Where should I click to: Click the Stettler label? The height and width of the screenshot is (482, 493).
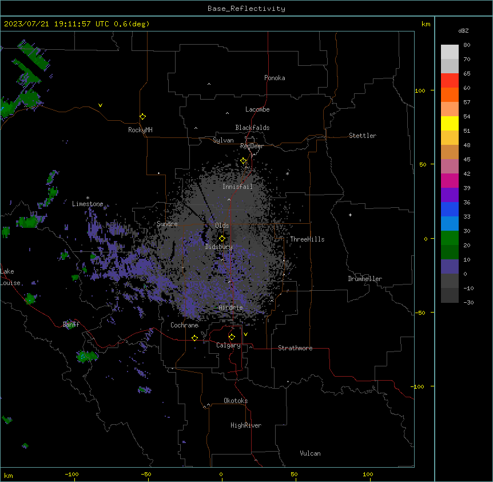click(x=363, y=136)
